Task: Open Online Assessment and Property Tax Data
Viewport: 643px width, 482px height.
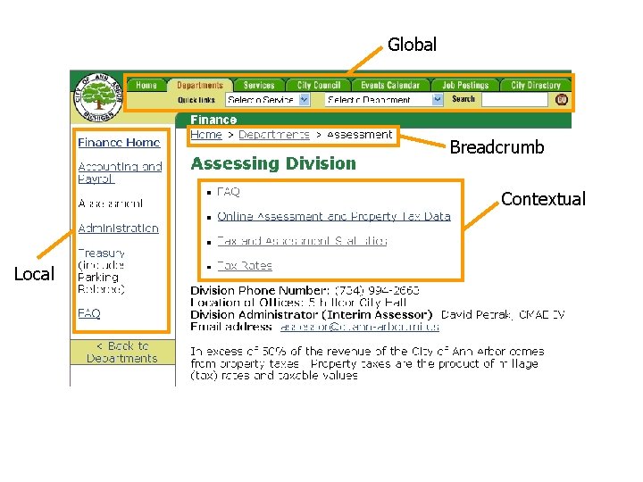Action: (334, 216)
